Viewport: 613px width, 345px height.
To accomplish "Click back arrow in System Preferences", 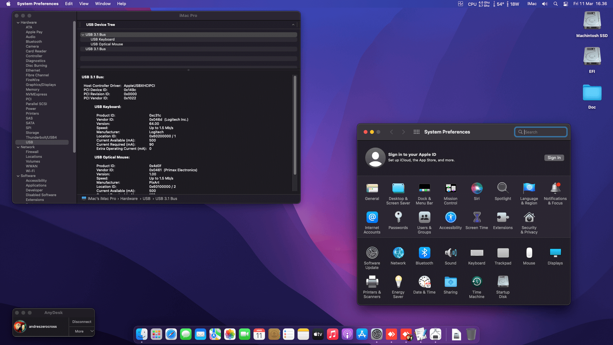I will [391, 132].
